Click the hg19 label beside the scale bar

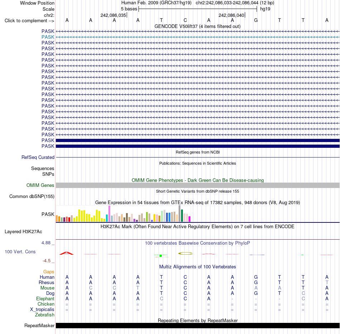(265, 9)
